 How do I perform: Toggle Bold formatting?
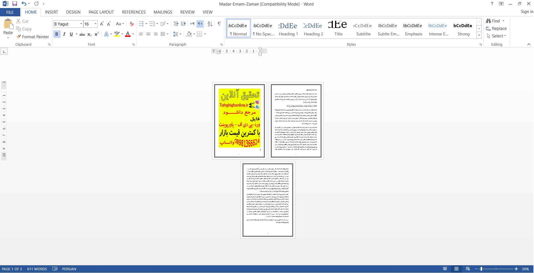pyautogui.click(x=57, y=34)
